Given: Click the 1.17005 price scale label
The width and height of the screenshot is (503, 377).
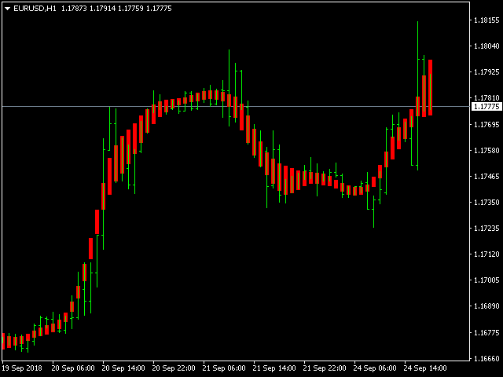Looking at the screenshot, I should tap(486, 280).
